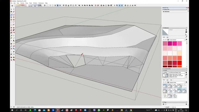The height and width of the screenshot is (112, 199).
Task: Collapse the Materials panel
Action: coord(163,28)
